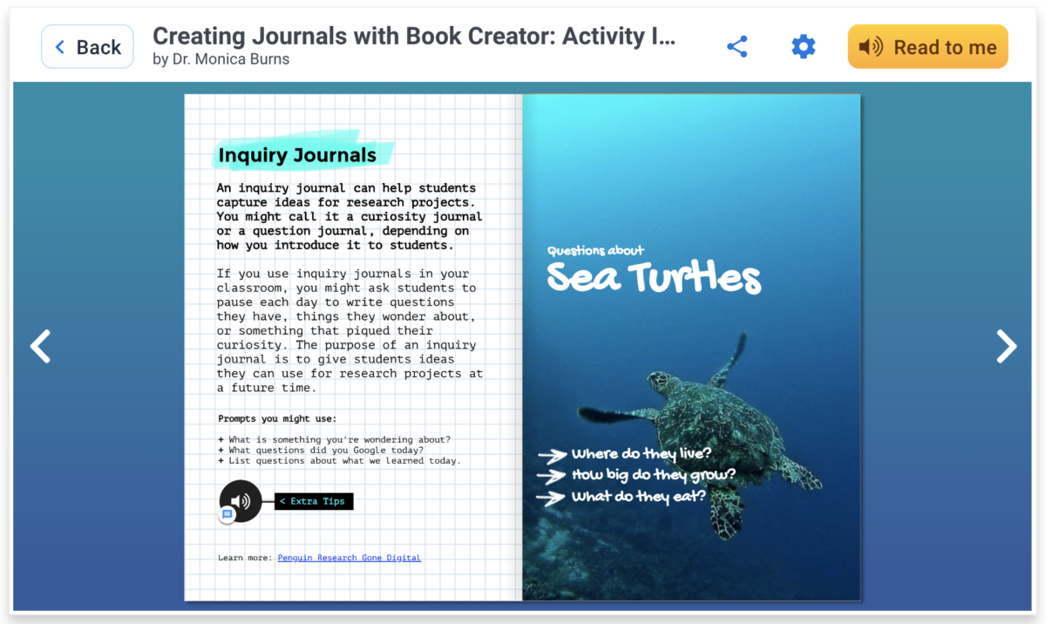This screenshot has width=1046, height=624.
Task: Open the share options
Action: (x=737, y=47)
